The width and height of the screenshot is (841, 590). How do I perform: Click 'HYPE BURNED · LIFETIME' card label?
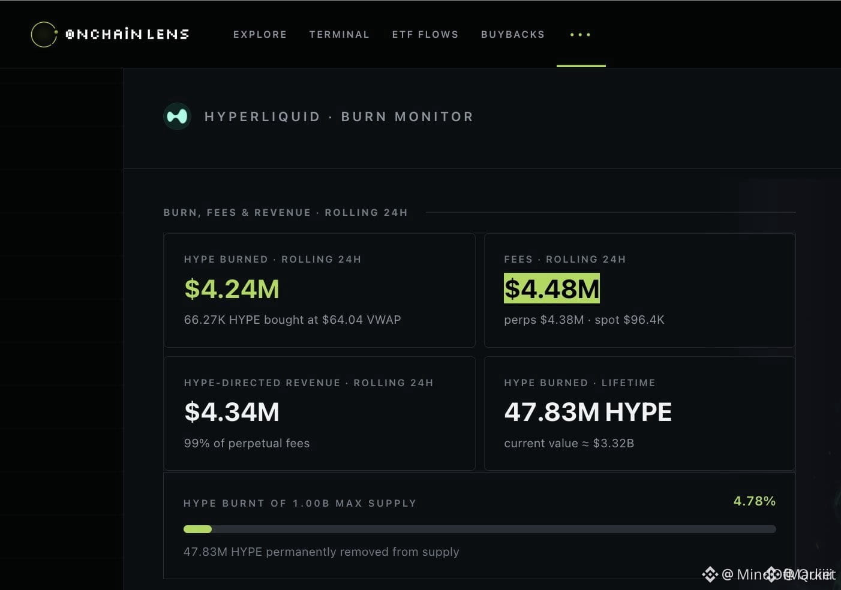click(x=580, y=383)
